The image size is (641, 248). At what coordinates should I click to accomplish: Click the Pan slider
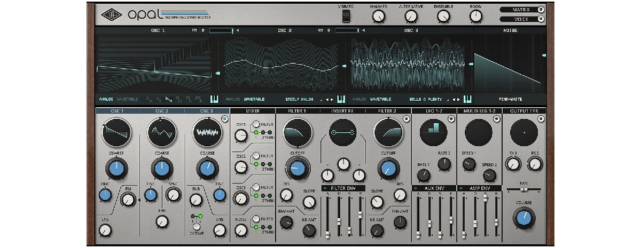click(524, 189)
